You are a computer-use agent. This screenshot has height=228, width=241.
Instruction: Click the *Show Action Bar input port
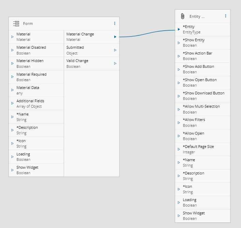tap(179, 56)
